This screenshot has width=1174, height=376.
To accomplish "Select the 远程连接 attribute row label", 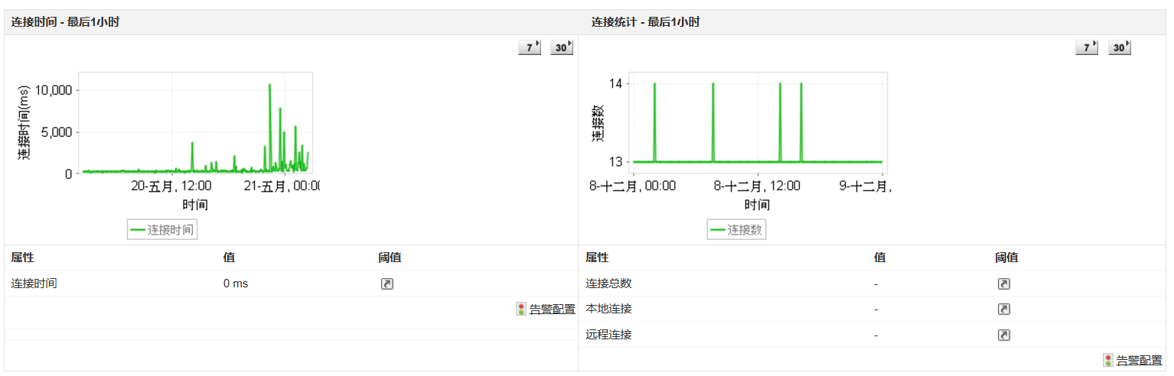I will tap(608, 335).
